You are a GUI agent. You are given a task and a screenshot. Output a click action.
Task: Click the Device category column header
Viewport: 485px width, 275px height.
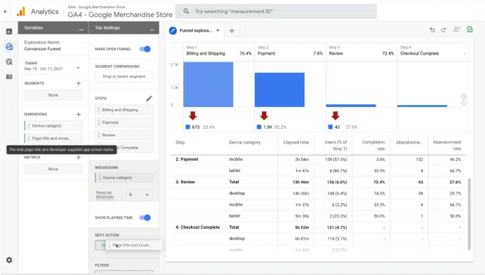pyautogui.click(x=245, y=143)
